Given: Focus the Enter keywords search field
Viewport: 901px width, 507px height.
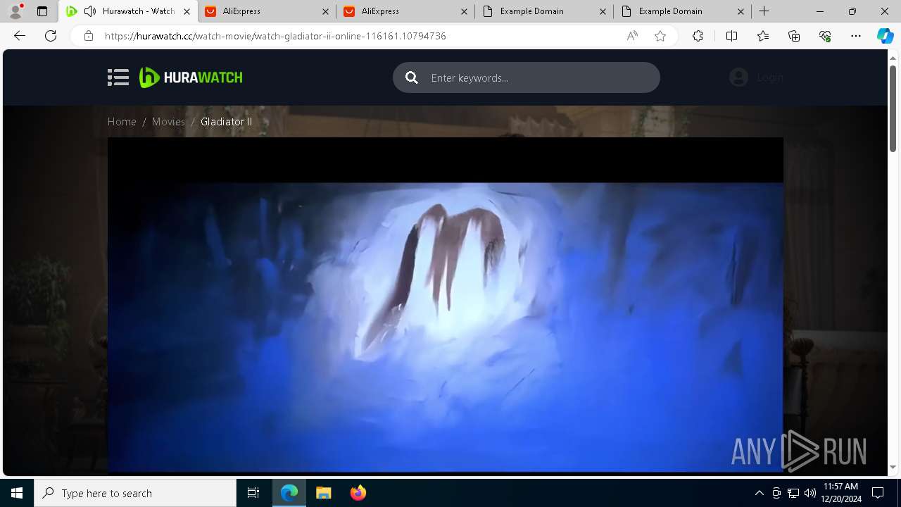Looking at the screenshot, I should click(x=527, y=77).
